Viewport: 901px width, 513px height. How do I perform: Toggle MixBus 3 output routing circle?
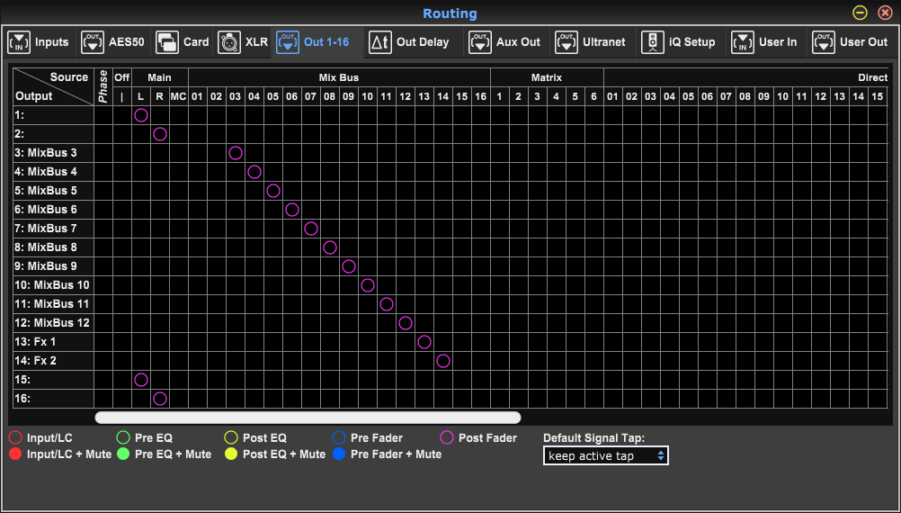tap(236, 153)
